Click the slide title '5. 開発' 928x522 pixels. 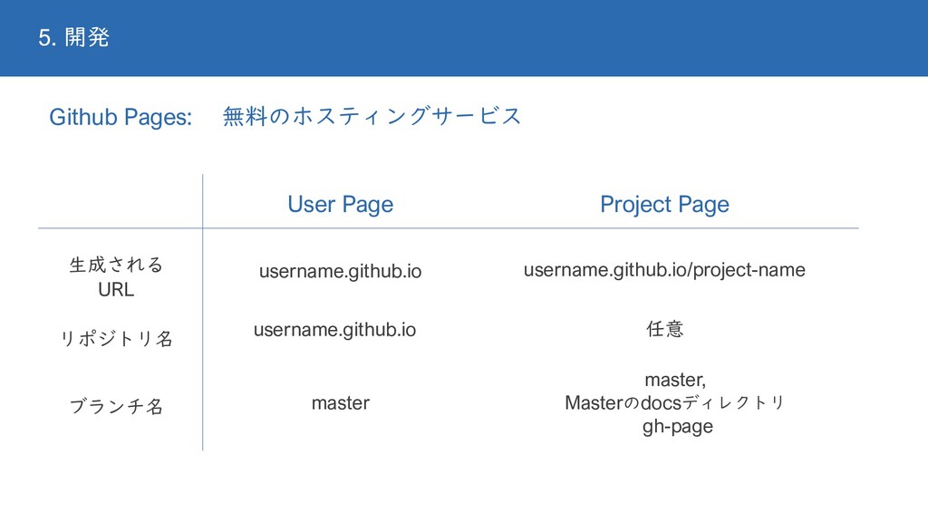point(74,37)
